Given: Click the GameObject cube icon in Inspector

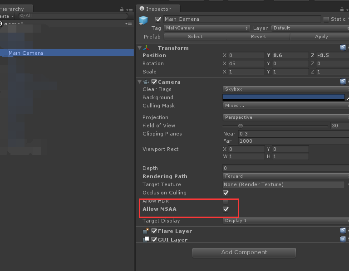Looking at the screenshot, I should [x=143, y=20].
